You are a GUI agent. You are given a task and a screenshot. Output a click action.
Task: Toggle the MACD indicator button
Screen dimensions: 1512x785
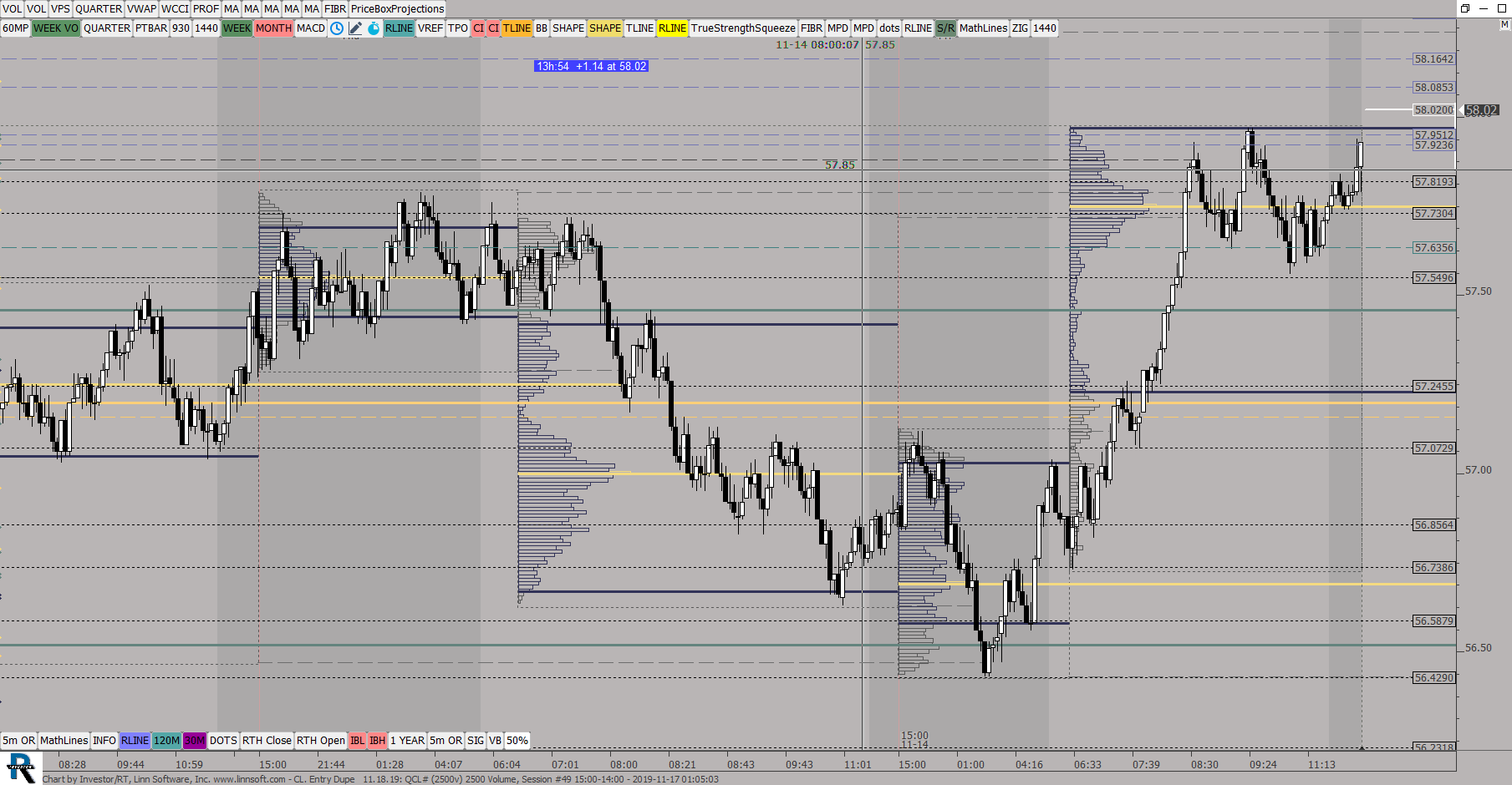pyautogui.click(x=311, y=28)
